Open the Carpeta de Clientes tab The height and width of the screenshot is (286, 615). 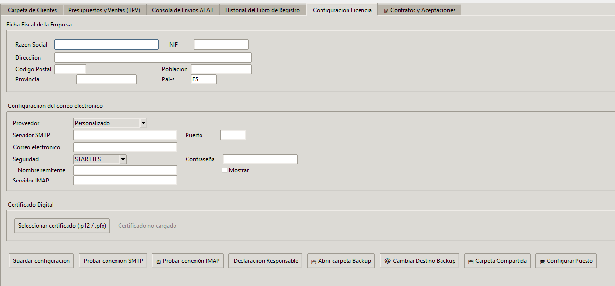pos(32,10)
